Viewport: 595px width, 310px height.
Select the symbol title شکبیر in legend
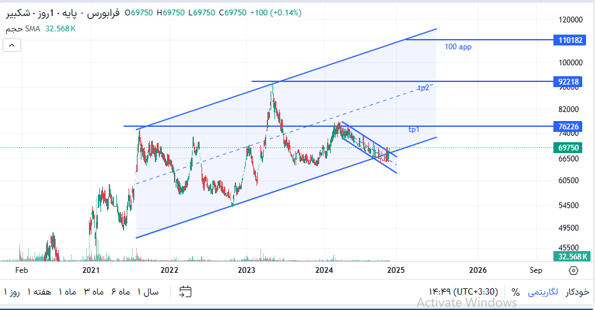click(18, 13)
